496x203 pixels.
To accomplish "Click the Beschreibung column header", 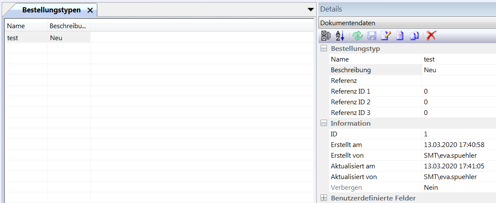I will [68, 26].
